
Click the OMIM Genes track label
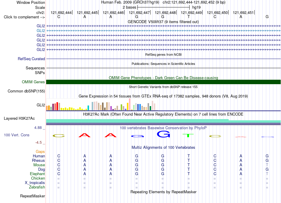coord(33,82)
